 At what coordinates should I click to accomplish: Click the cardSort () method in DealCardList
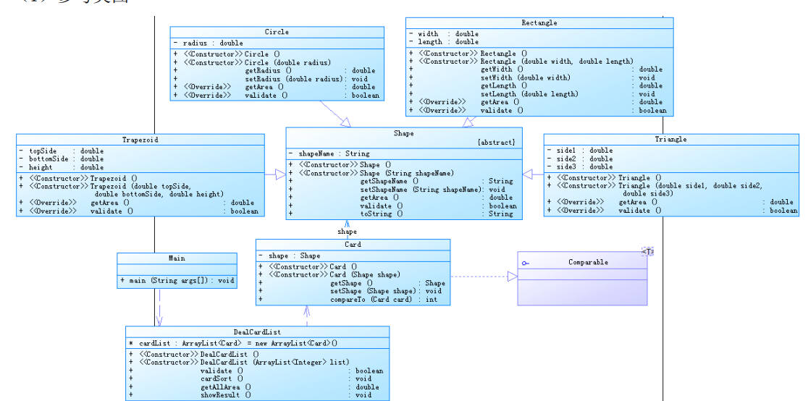222,379
